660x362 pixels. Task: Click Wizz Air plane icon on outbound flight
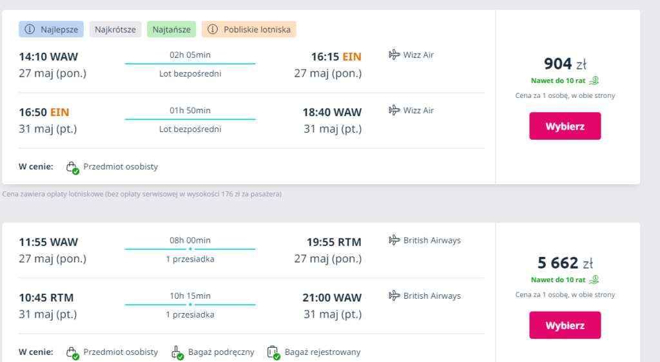(394, 55)
